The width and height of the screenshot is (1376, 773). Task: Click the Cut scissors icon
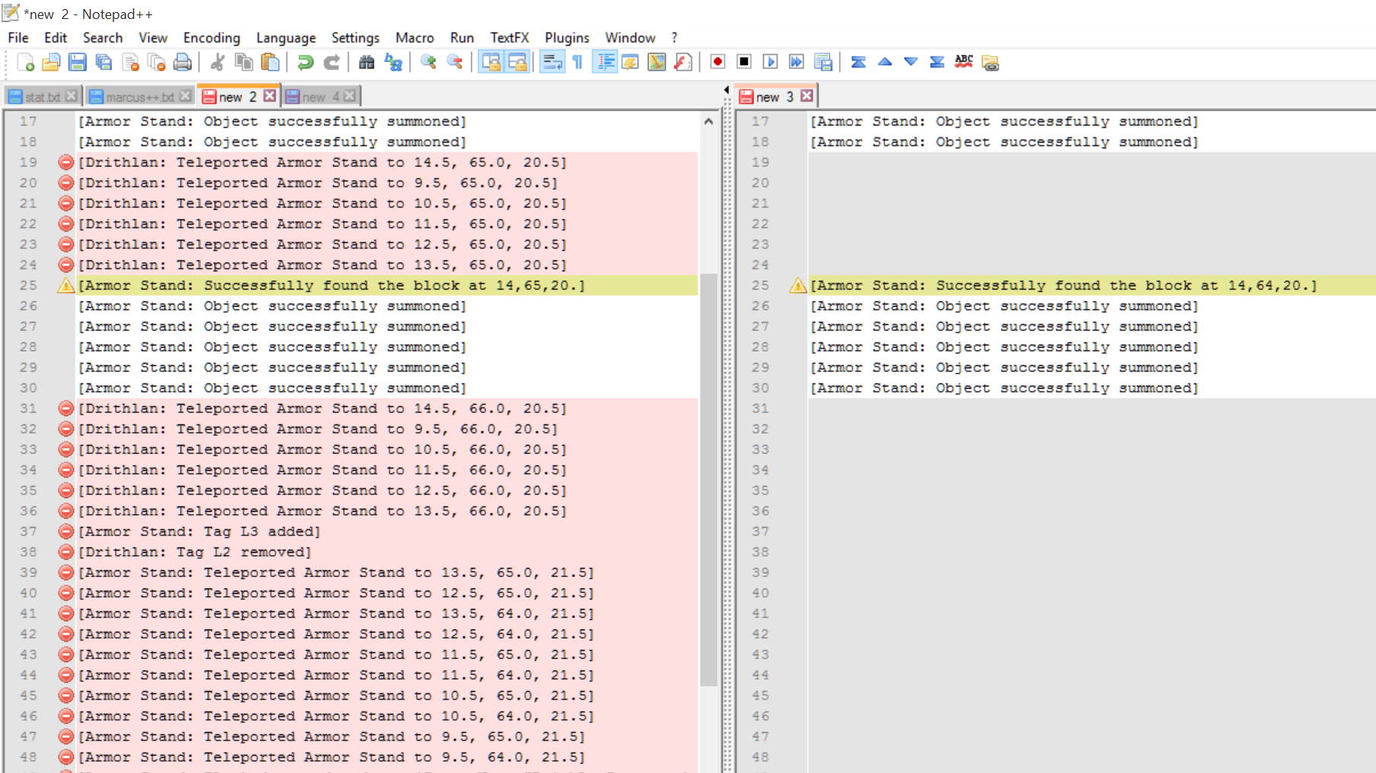pyautogui.click(x=217, y=62)
